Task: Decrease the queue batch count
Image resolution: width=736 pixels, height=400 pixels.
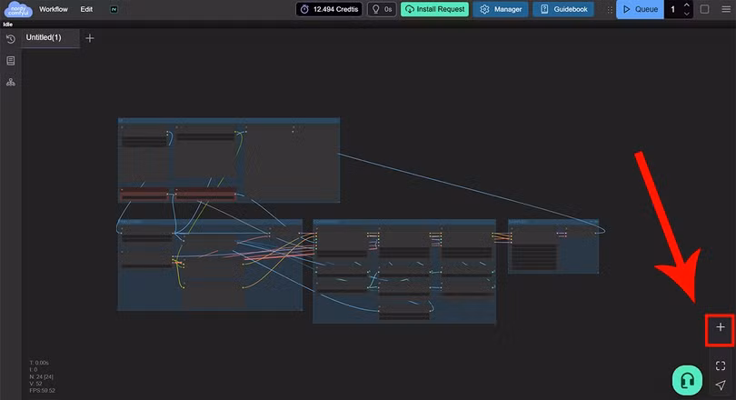Action: [x=687, y=14]
